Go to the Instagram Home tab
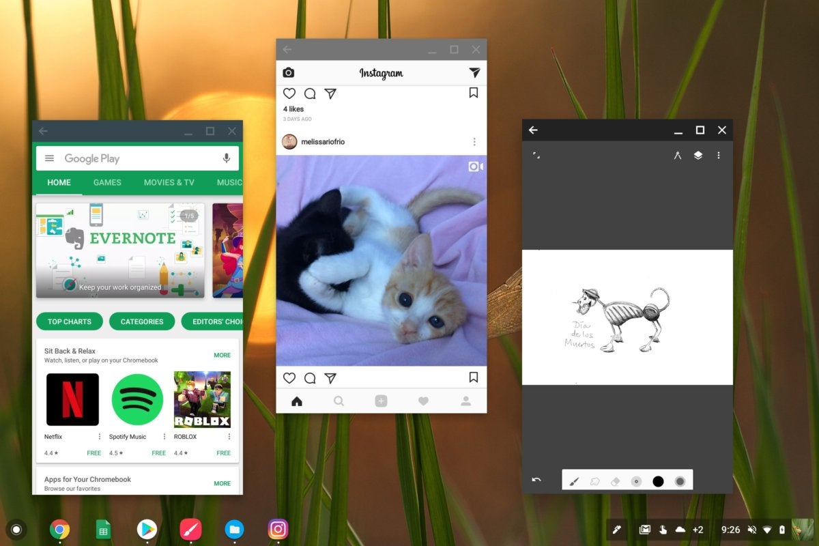Screen dimensions: 819x546 click(297, 401)
